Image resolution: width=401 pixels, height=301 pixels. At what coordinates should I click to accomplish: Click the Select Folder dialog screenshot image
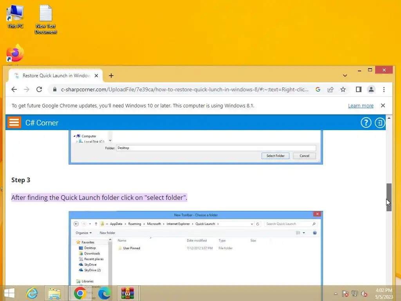(196, 147)
